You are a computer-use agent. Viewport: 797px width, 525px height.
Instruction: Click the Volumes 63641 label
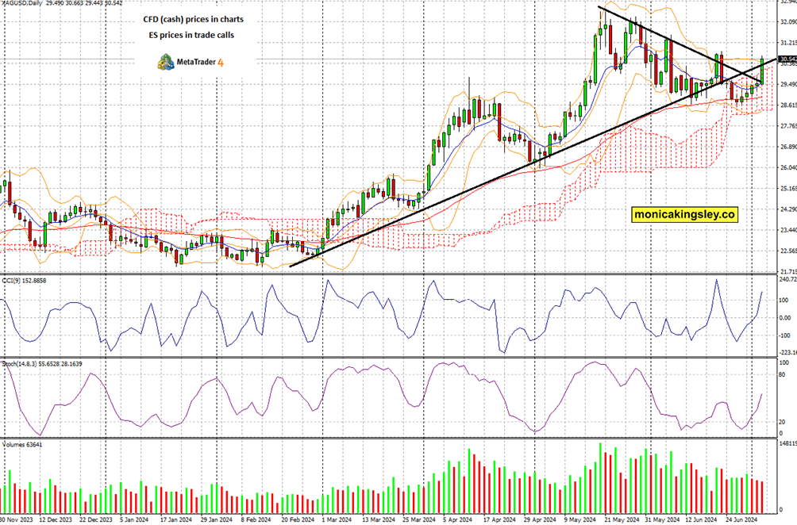(x=24, y=445)
